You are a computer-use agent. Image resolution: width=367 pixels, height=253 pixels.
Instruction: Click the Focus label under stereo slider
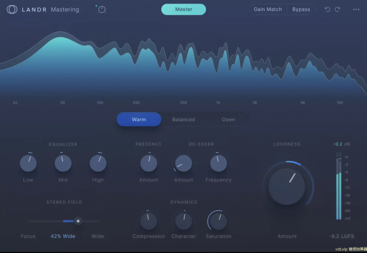(x=28, y=236)
